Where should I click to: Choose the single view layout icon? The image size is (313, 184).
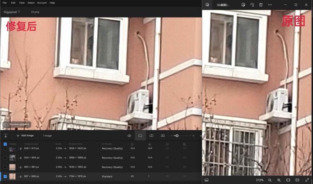pos(140,136)
